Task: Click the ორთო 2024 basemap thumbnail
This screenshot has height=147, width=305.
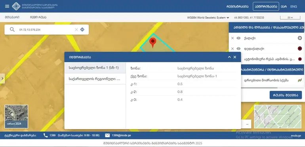Action: (x=16, y=116)
